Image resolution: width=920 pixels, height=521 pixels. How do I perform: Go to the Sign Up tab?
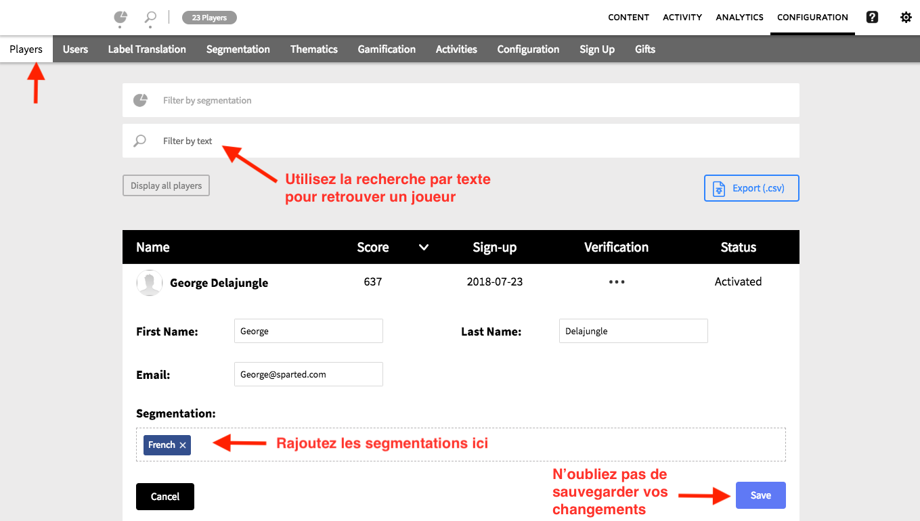597,49
